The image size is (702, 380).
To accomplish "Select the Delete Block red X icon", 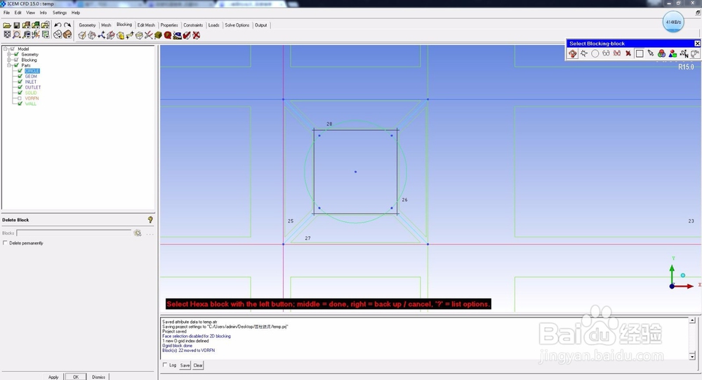I will (x=196, y=35).
